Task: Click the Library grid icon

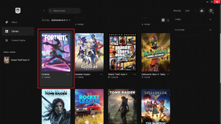Action: [7, 31]
